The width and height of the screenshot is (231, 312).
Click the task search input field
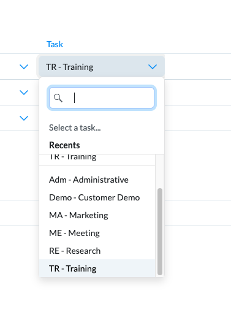pos(102,98)
